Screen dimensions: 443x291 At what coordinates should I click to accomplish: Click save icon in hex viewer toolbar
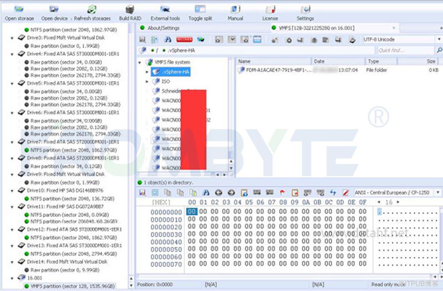(x=143, y=193)
